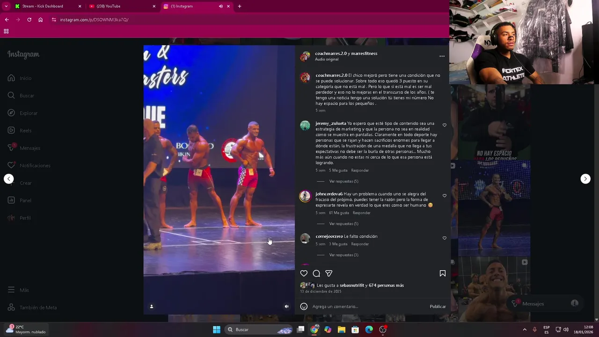Show tagged people icon on the video
The height and width of the screenshot is (337, 599).
point(151,307)
